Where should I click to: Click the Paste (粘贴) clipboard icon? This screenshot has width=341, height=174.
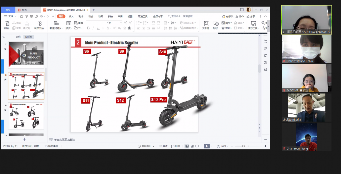tap(7, 23)
